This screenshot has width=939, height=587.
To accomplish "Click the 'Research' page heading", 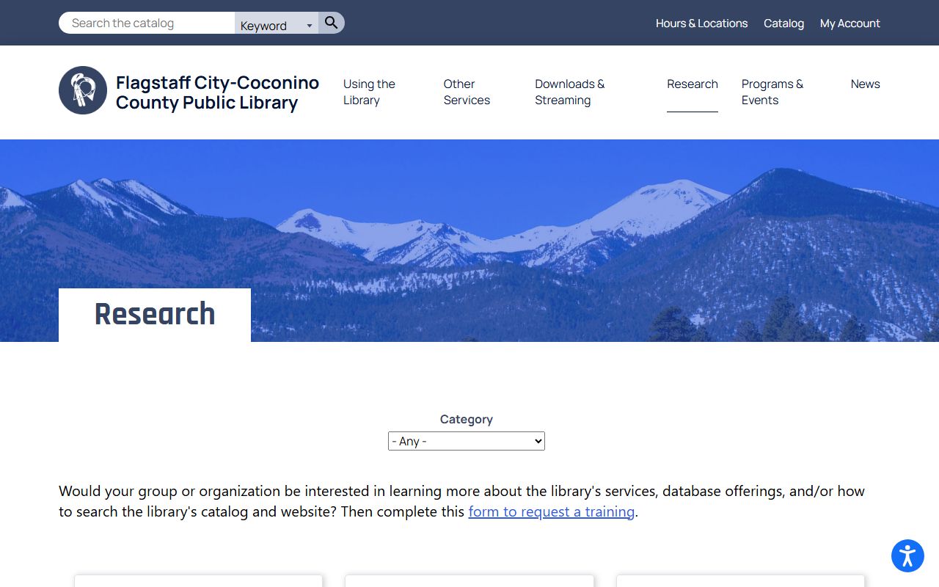I will tap(155, 314).
